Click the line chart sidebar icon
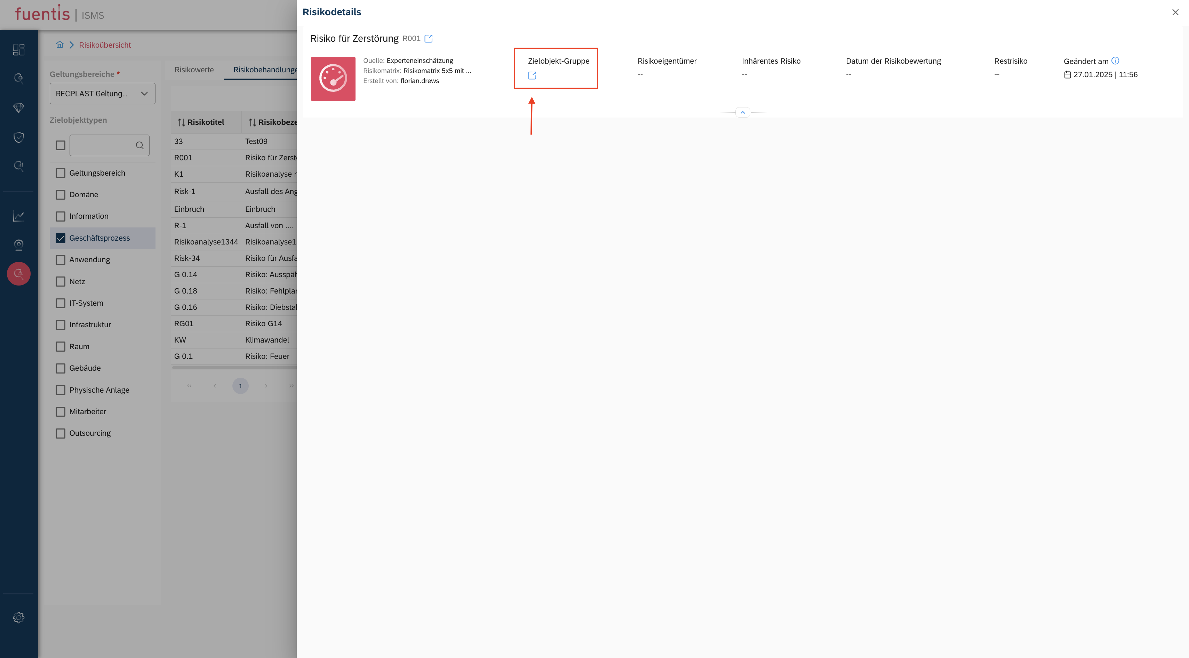Viewport: 1189px width, 658px height. (18, 216)
